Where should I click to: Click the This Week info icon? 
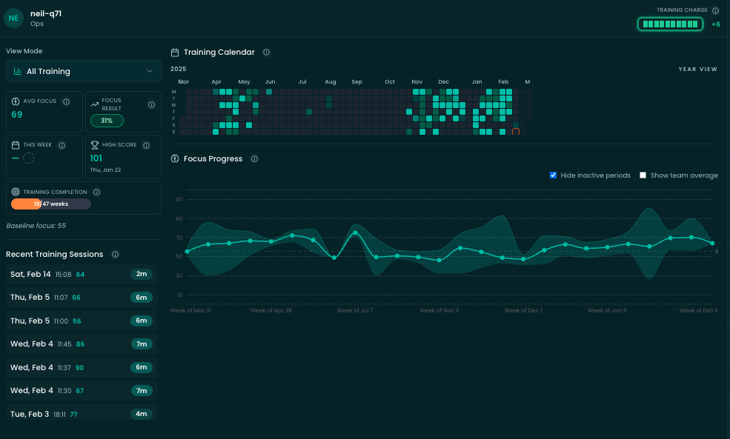pyautogui.click(x=62, y=145)
